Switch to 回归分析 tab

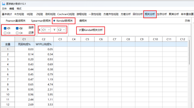pyautogui.click(x=138, y=14)
